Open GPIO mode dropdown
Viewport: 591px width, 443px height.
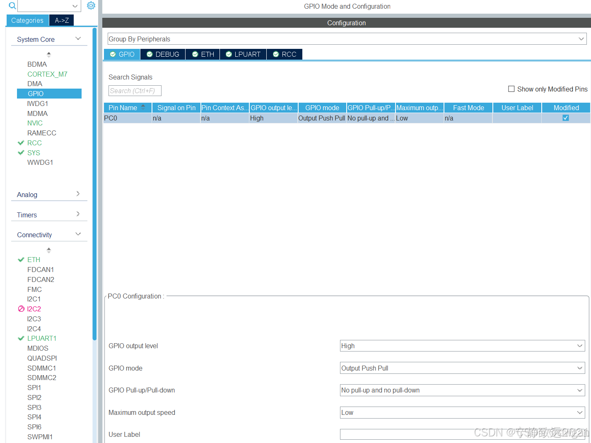coord(580,368)
